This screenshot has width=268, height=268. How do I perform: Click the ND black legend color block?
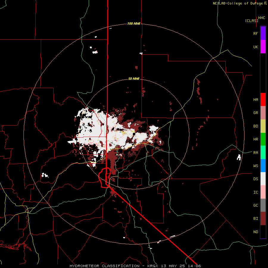[x=263, y=232]
